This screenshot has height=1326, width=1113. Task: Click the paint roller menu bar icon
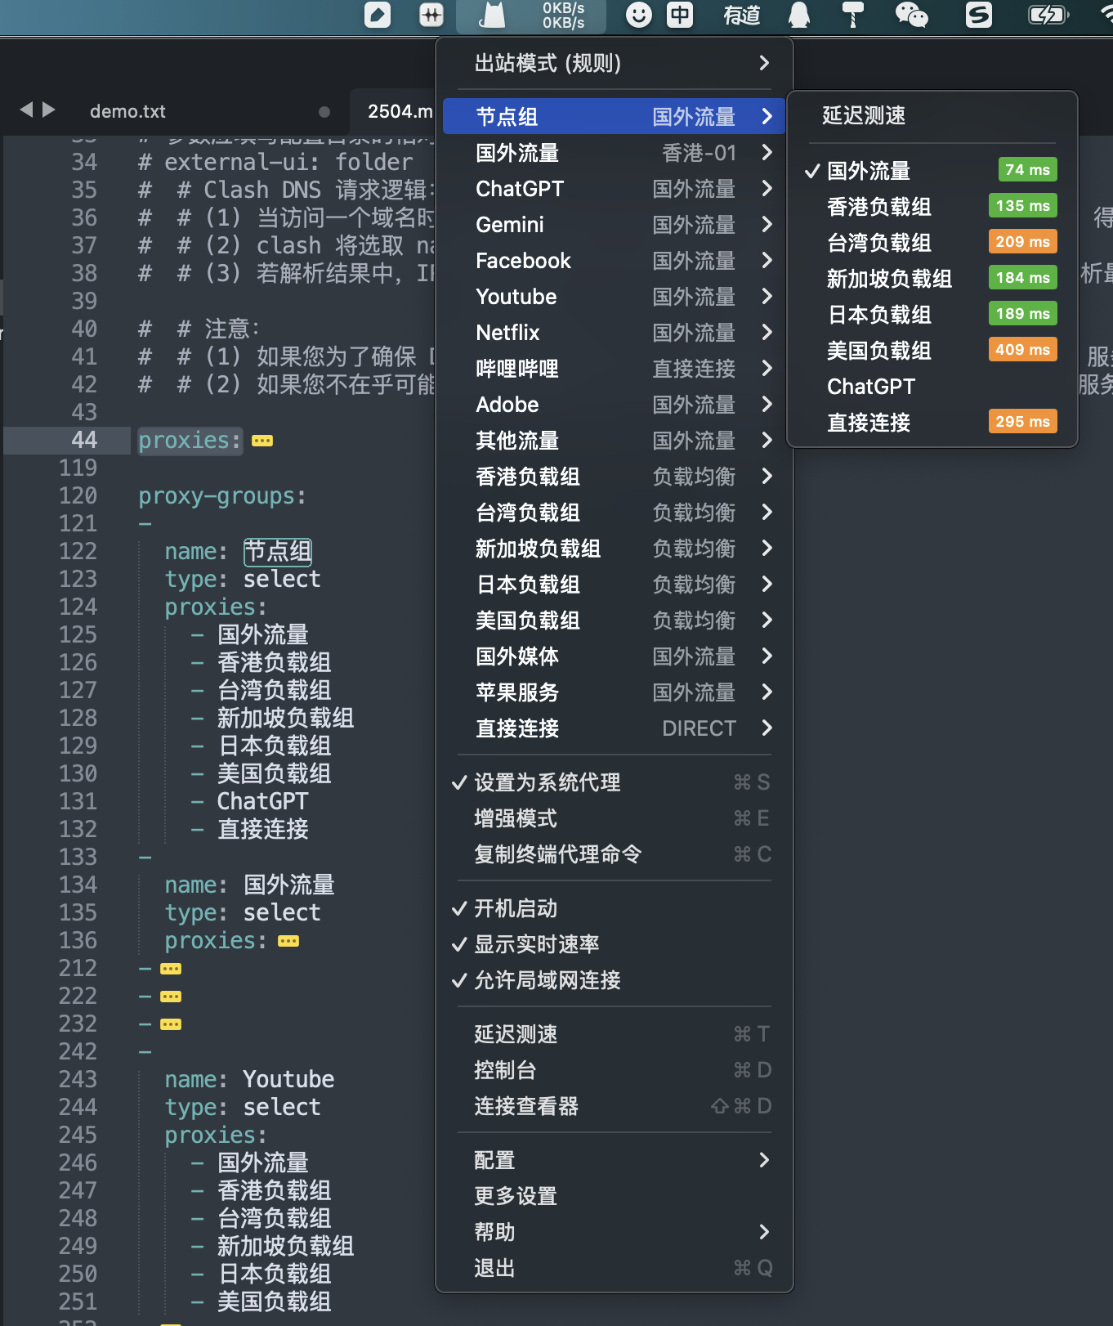point(853,15)
